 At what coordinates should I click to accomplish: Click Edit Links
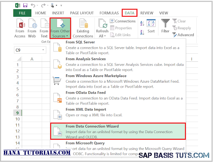click(x=120, y=35)
